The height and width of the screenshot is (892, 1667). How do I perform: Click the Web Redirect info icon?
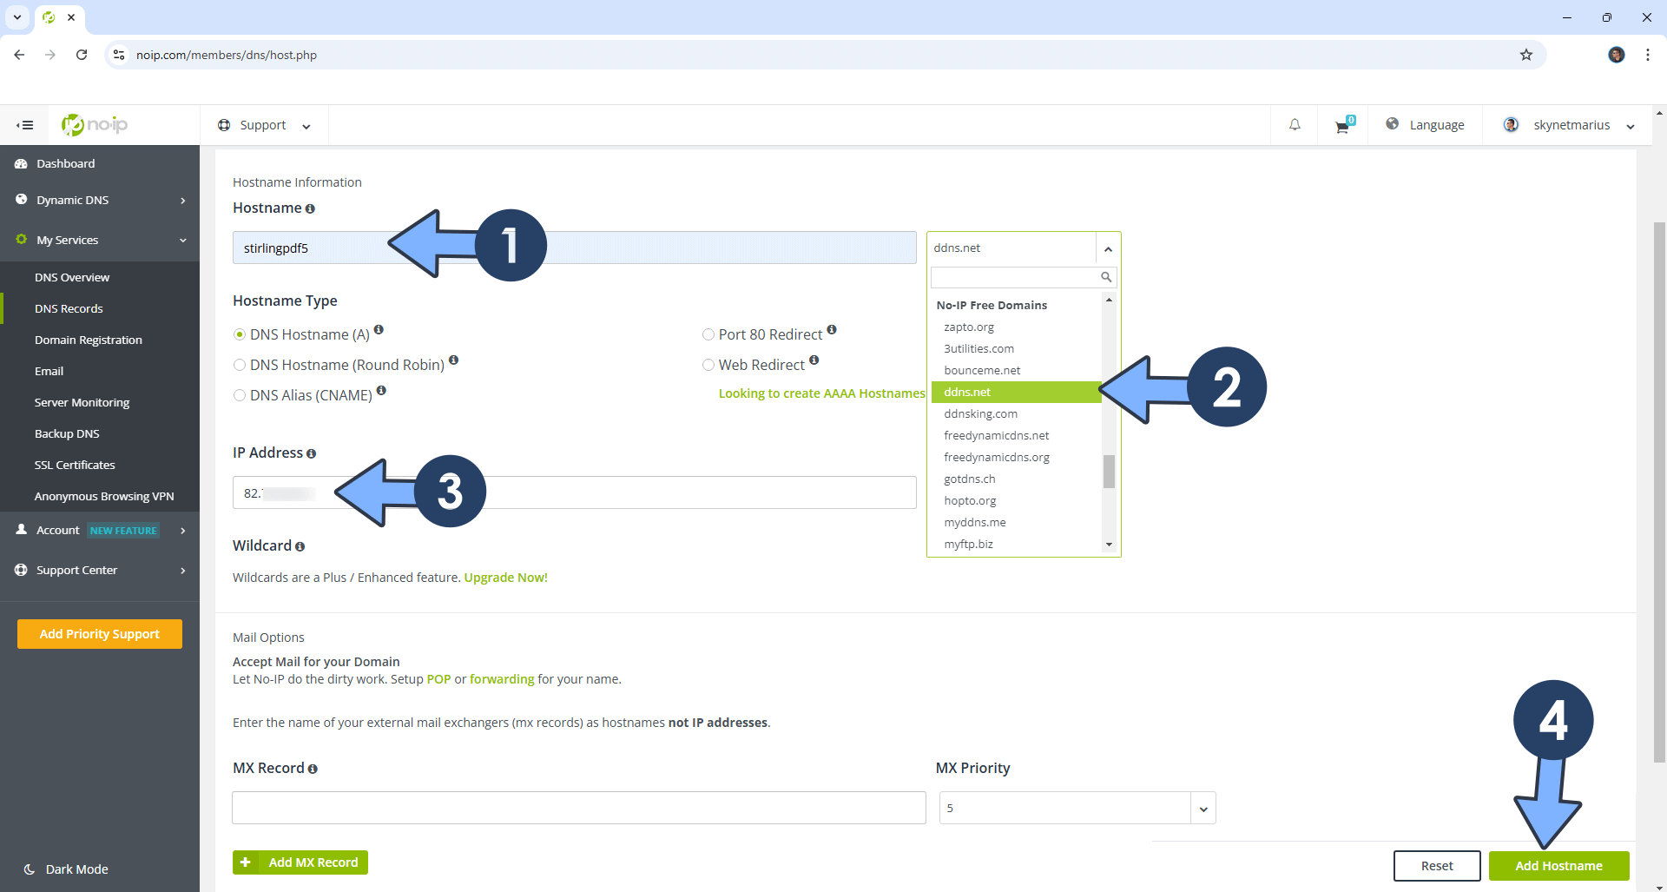(814, 360)
